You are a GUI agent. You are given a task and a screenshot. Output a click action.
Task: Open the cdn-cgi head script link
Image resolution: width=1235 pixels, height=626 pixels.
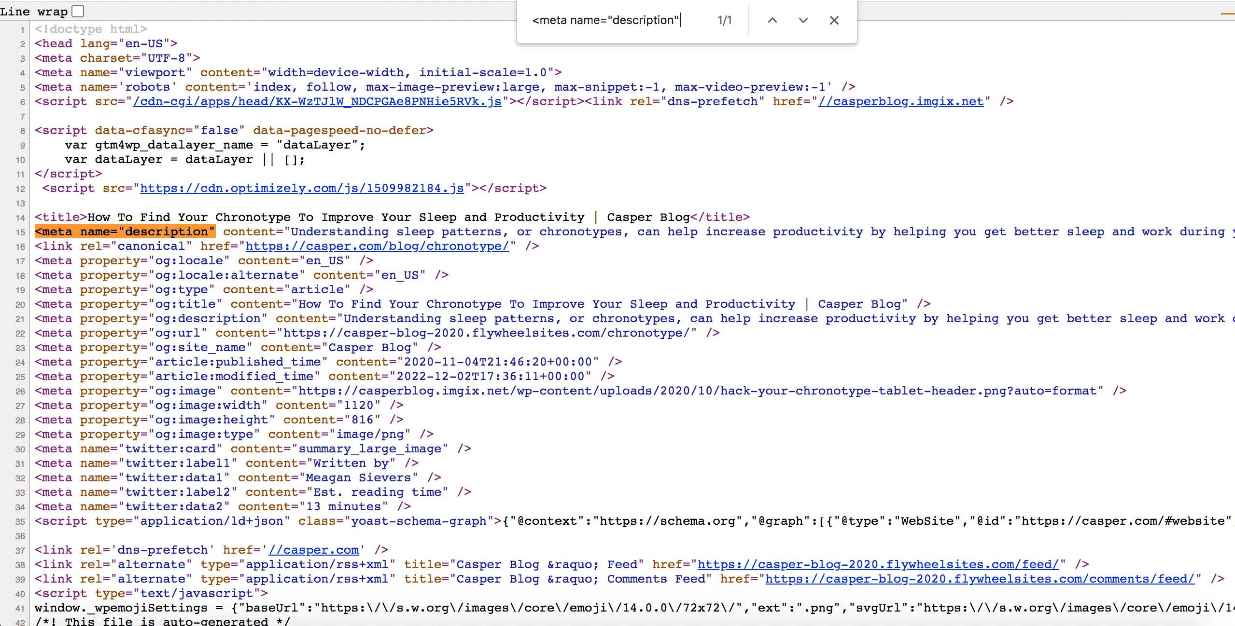click(x=317, y=101)
